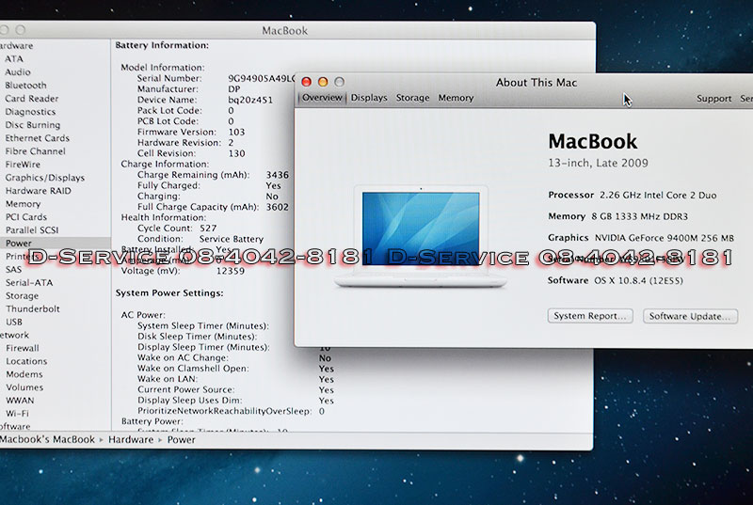Select Bluetooth in the sidebar list

tap(25, 86)
